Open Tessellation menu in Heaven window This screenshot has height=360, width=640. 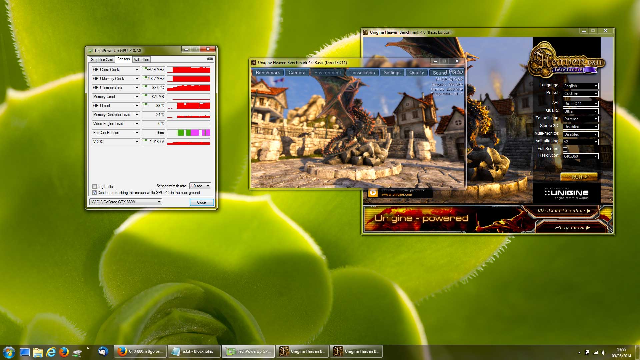362,73
